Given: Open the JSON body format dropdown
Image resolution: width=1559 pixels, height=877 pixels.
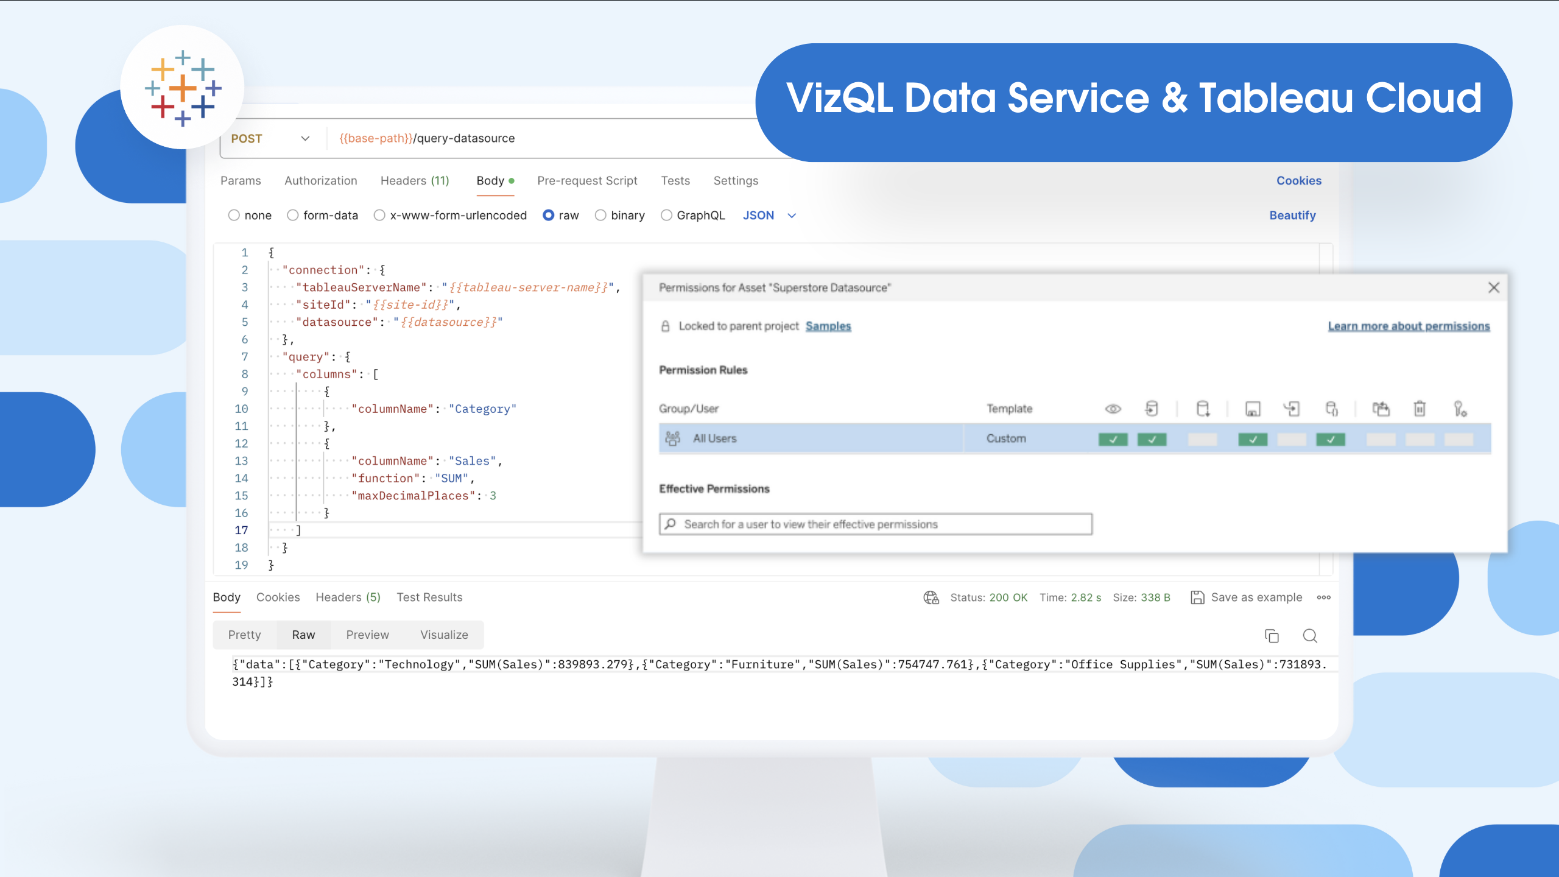Looking at the screenshot, I should 769,215.
